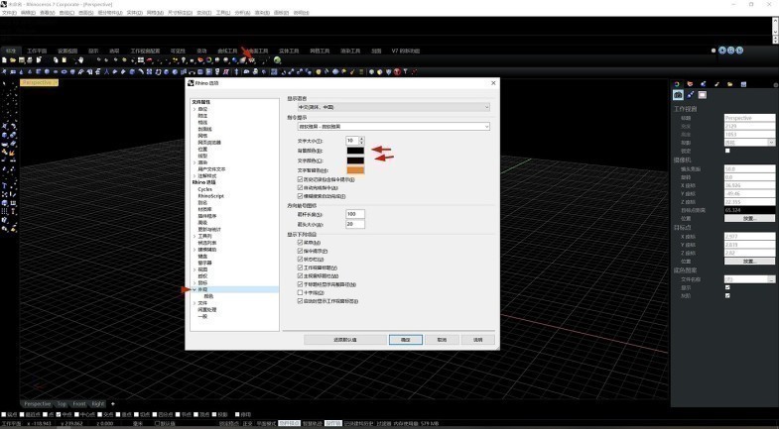Click the 确定 button

click(x=405, y=339)
